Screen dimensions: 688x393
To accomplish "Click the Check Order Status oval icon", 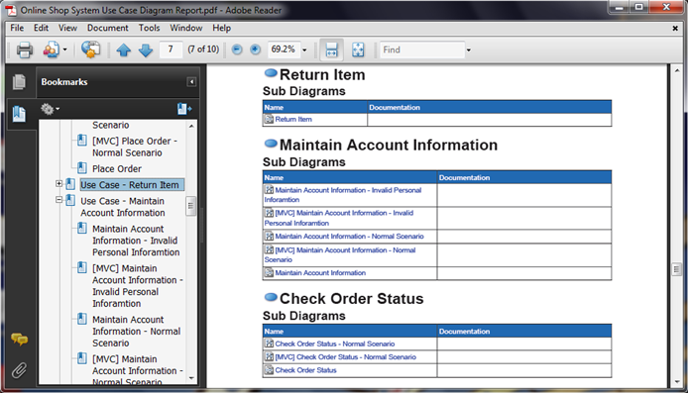I will (x=271, y=297).
